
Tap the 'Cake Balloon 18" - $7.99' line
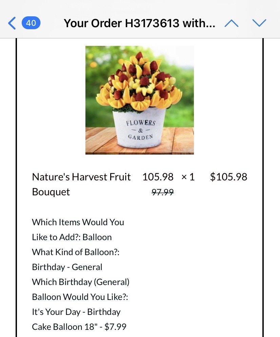(x=79, y=327)
